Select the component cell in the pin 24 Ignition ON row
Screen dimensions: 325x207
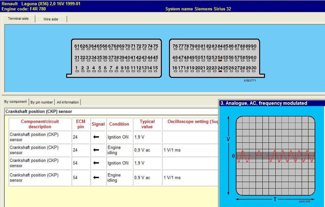click(40, 137)
